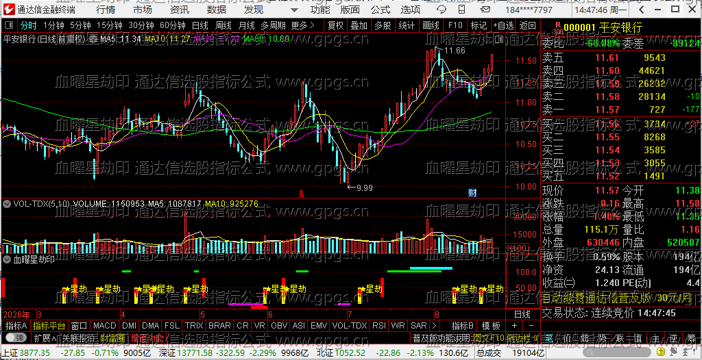Collapse VOL-TDX panel via circle arrow
The height and width of the screenshot is (360, 702).
click(x=7, y=204)
